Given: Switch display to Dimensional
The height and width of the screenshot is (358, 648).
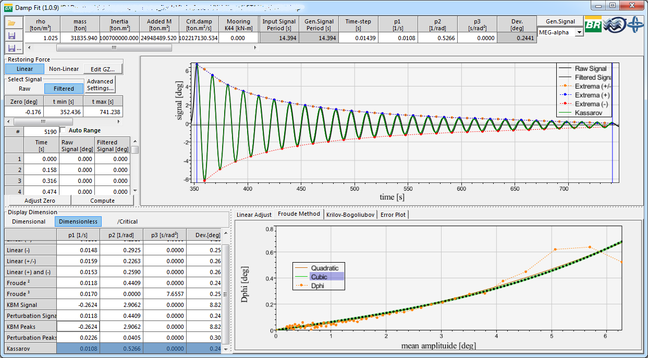Looking at the screenshot, I should pyautogui.click(x=29, y=221).
